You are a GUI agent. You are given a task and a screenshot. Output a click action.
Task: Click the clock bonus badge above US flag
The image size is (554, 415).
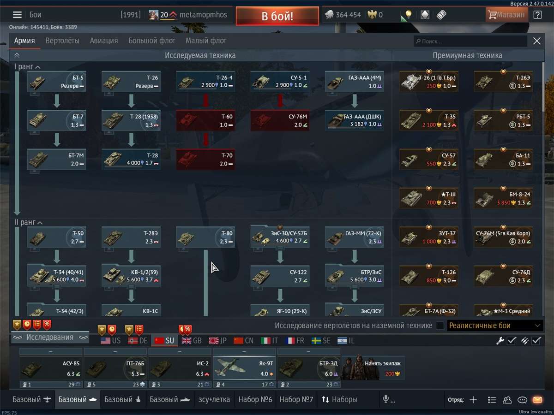pos(112,330)
